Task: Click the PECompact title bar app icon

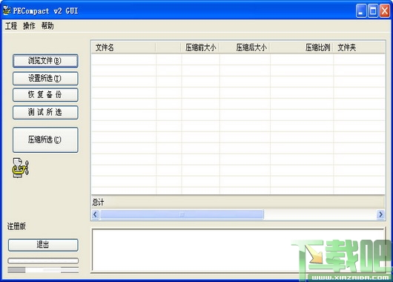Action: point(7,10)
